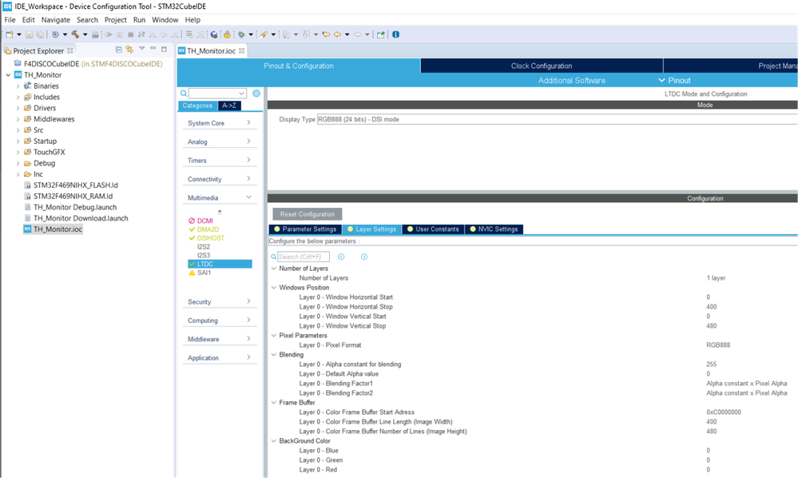The width and height of the screenshot is (798, 478).
Task: Open the New icon dropdown arrow
Action: pyautogui.click(x=19, y=34)
